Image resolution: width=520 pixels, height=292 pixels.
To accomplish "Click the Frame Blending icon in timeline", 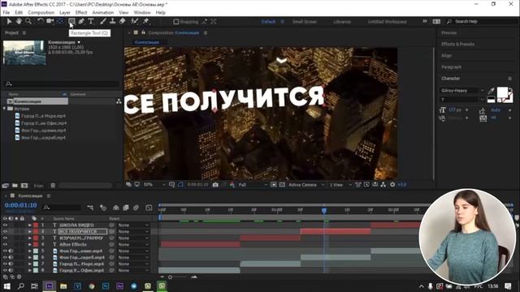I will point(126,208).
